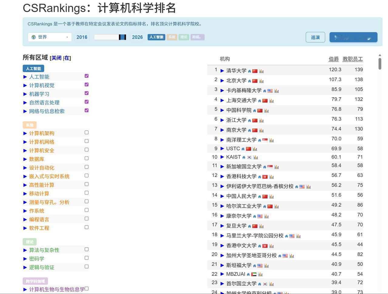Select the 理论 tab in the top bar
Screen dimensions: 388x294
tap(184, 37)
